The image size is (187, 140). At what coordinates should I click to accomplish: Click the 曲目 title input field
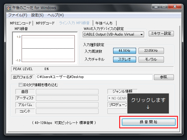[x=67, y=92]
